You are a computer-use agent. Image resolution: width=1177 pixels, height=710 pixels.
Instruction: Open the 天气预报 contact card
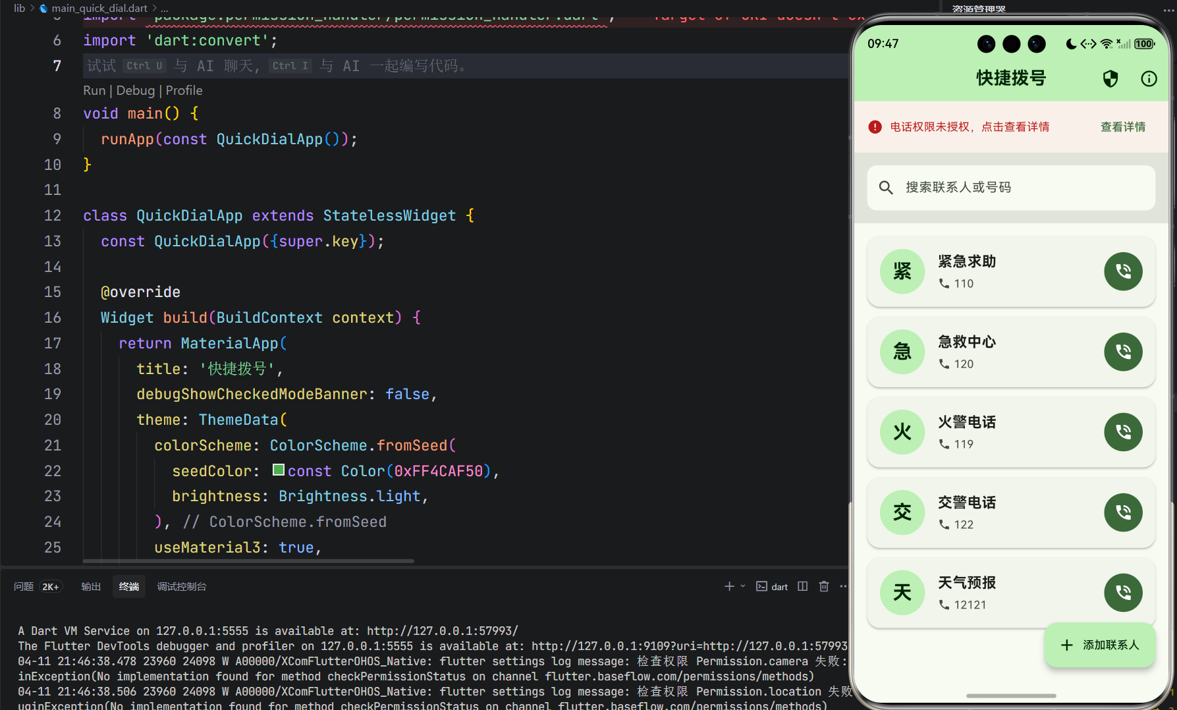pyautogui.click(x=1011, y=593)
